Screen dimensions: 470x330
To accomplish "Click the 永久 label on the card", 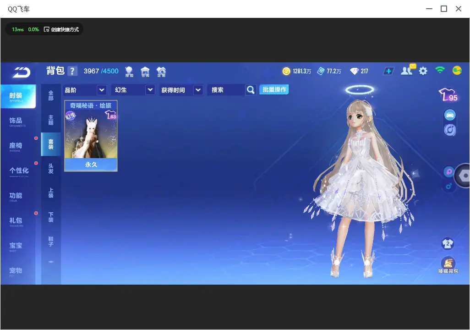I will [91, 165].
